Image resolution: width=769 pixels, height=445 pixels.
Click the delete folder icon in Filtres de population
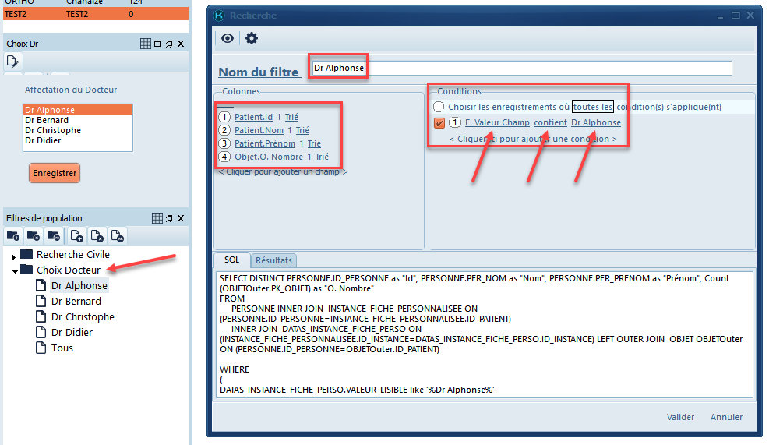coord(33,235)
